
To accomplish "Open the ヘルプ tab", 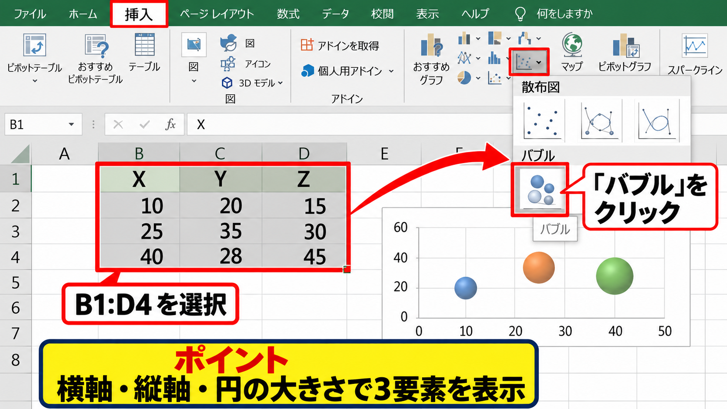I will point(475,14).
